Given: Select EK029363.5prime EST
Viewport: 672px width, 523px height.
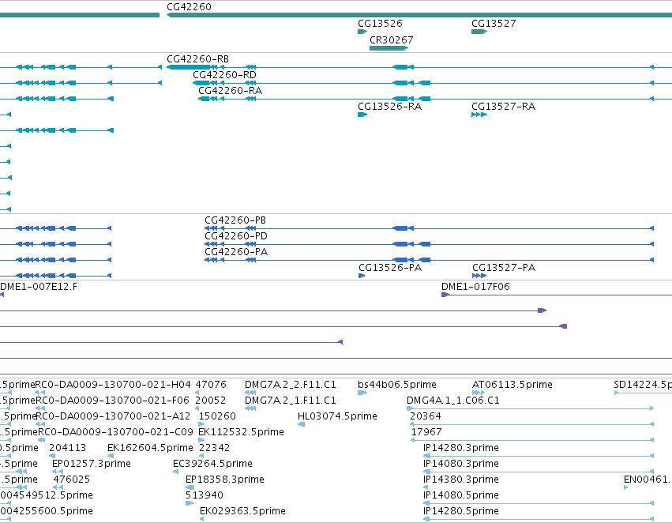Looking at the screenshot, I should click(x=242, y=512).
